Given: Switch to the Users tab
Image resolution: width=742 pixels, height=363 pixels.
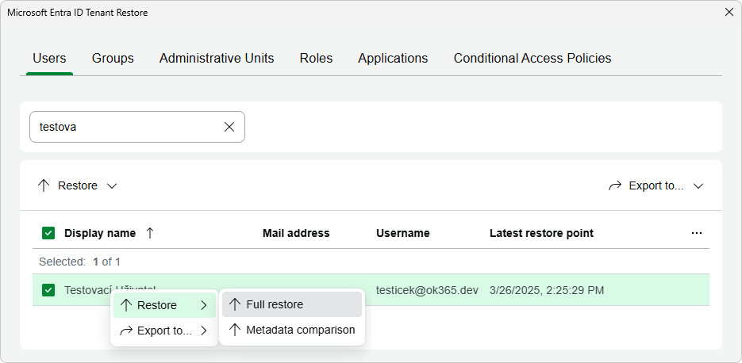Looking at the screenshot, I should click(49, 58).
